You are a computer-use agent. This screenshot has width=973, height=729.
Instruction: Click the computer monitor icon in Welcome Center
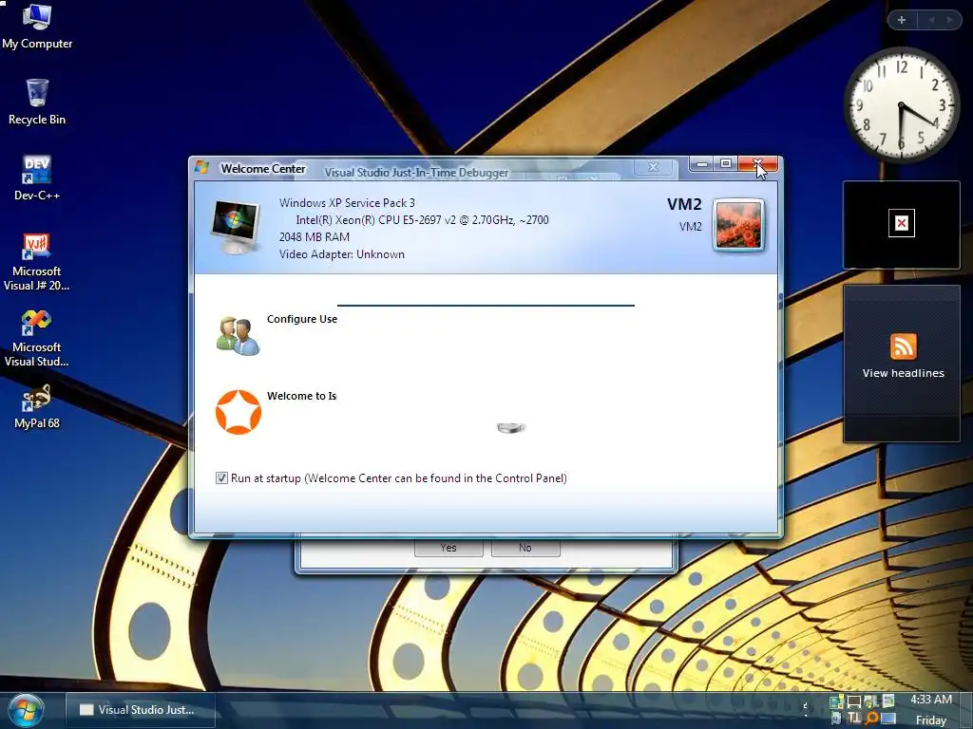click(x=236, y=227)
